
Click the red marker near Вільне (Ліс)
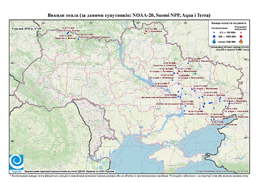coord(178,73)
